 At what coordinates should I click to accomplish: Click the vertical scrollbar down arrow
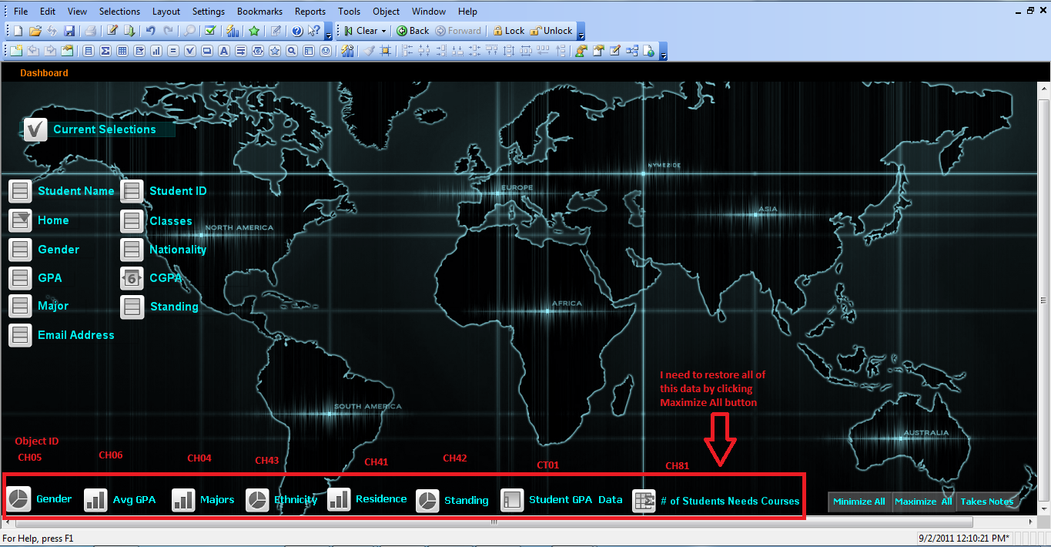[x=1044, y=511]
